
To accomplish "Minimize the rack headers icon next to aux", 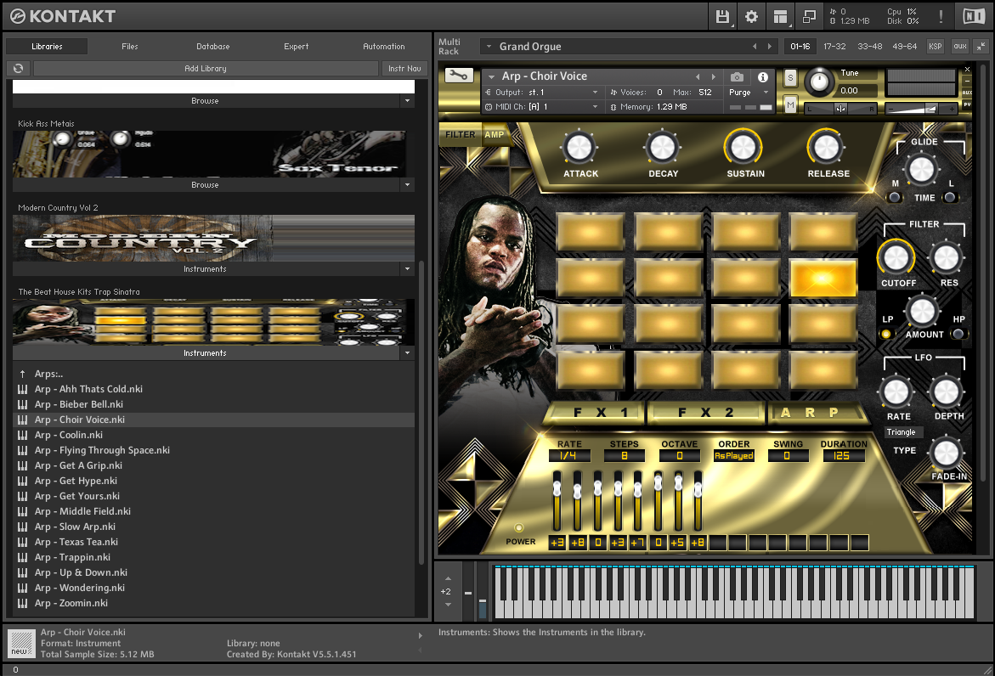I will pos(981,47).
